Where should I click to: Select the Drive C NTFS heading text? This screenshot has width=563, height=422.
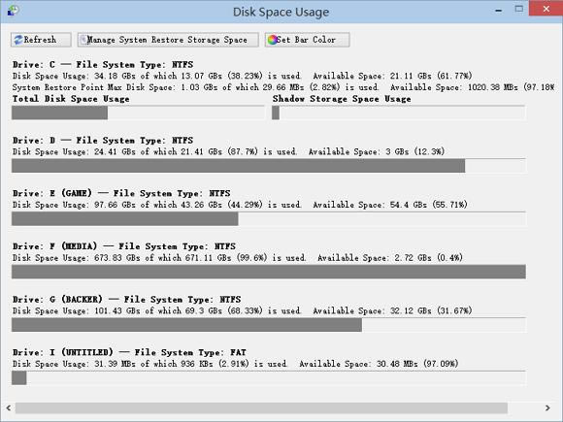tap(103, 65)
